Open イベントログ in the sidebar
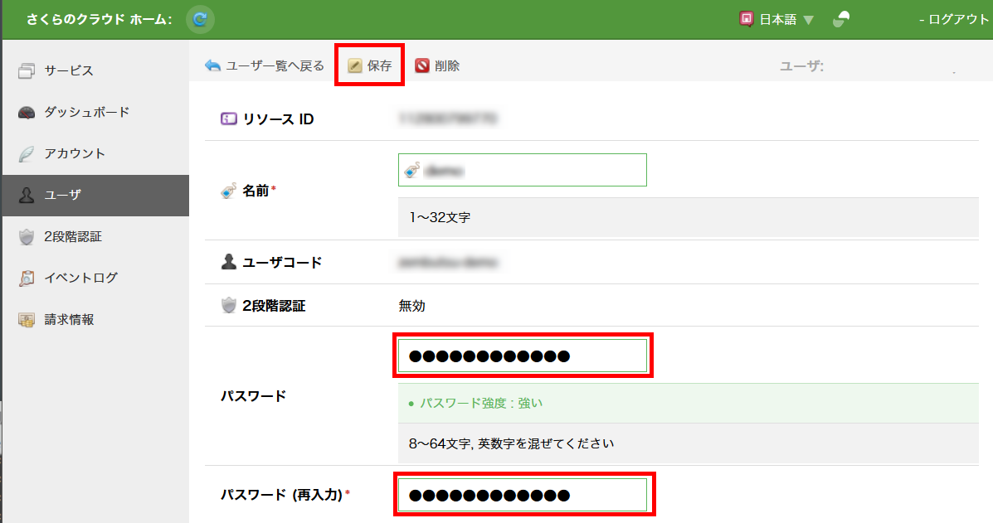 (80, 278)
